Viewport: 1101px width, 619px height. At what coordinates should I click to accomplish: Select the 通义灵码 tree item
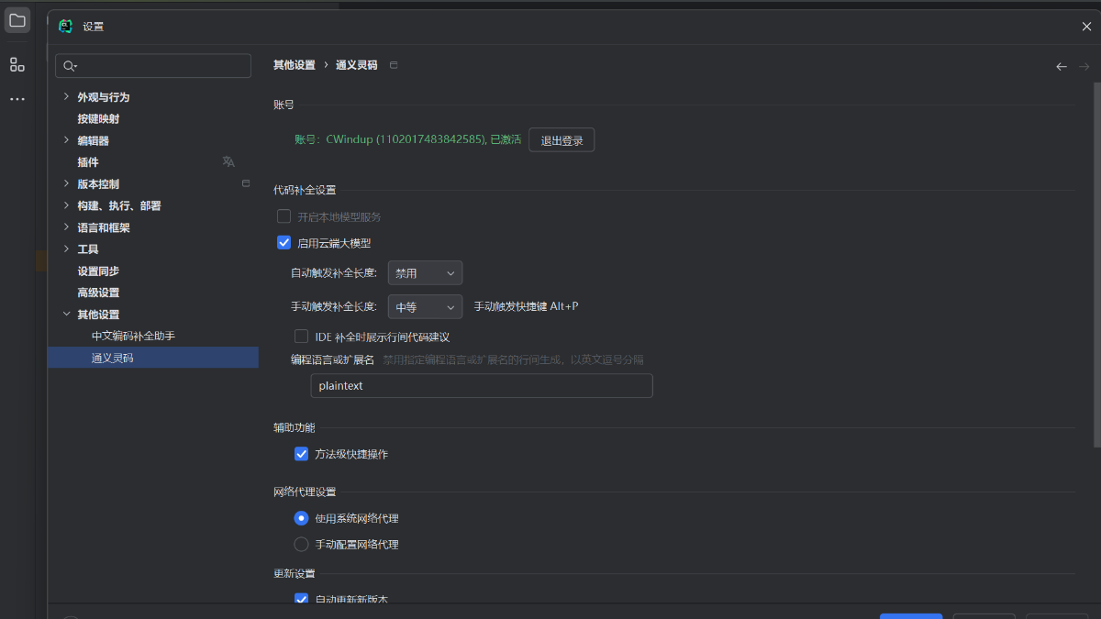[x=153, y=358]
